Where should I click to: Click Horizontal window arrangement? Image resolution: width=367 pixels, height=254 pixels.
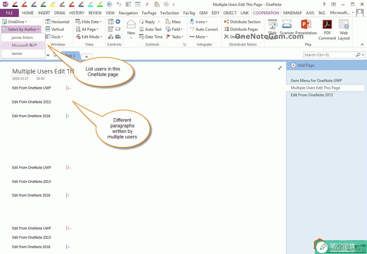58,22
